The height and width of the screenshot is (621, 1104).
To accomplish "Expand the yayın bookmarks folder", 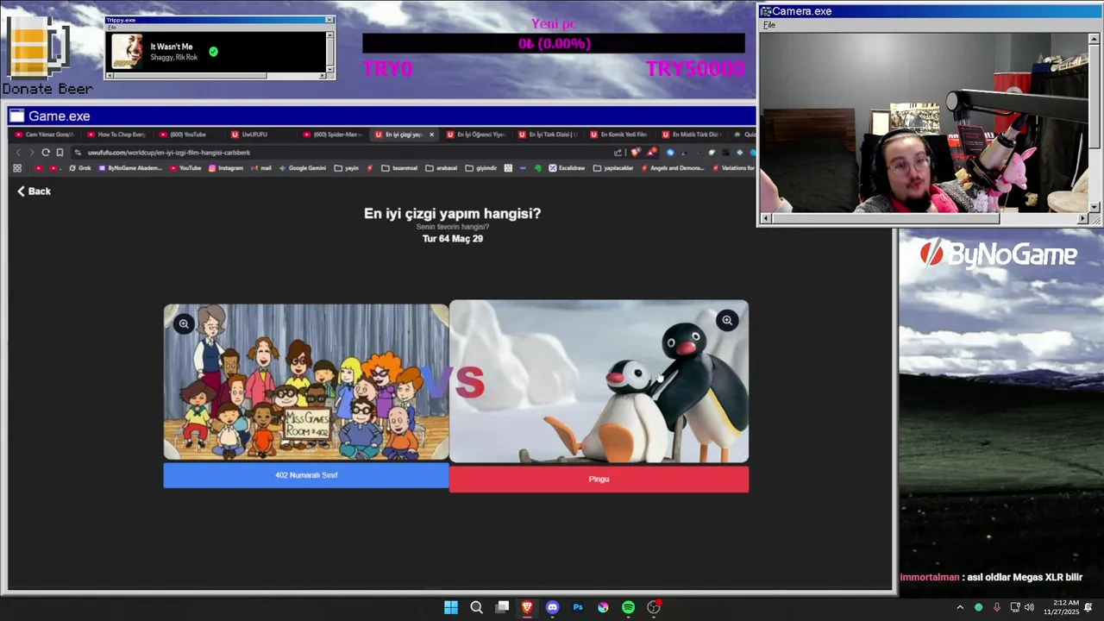I will 347,168.
